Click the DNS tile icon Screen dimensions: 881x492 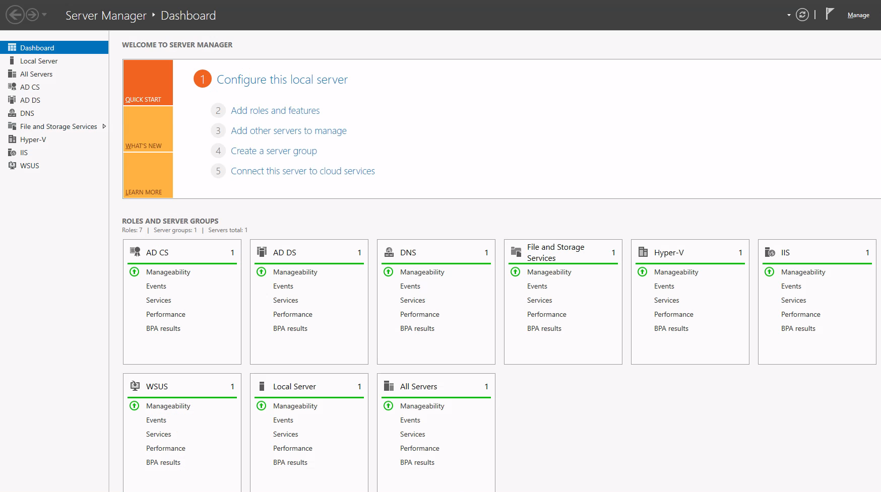pos(389,252)
